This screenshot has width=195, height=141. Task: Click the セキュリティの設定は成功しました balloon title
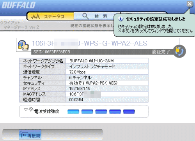click(x=156, y=19)
